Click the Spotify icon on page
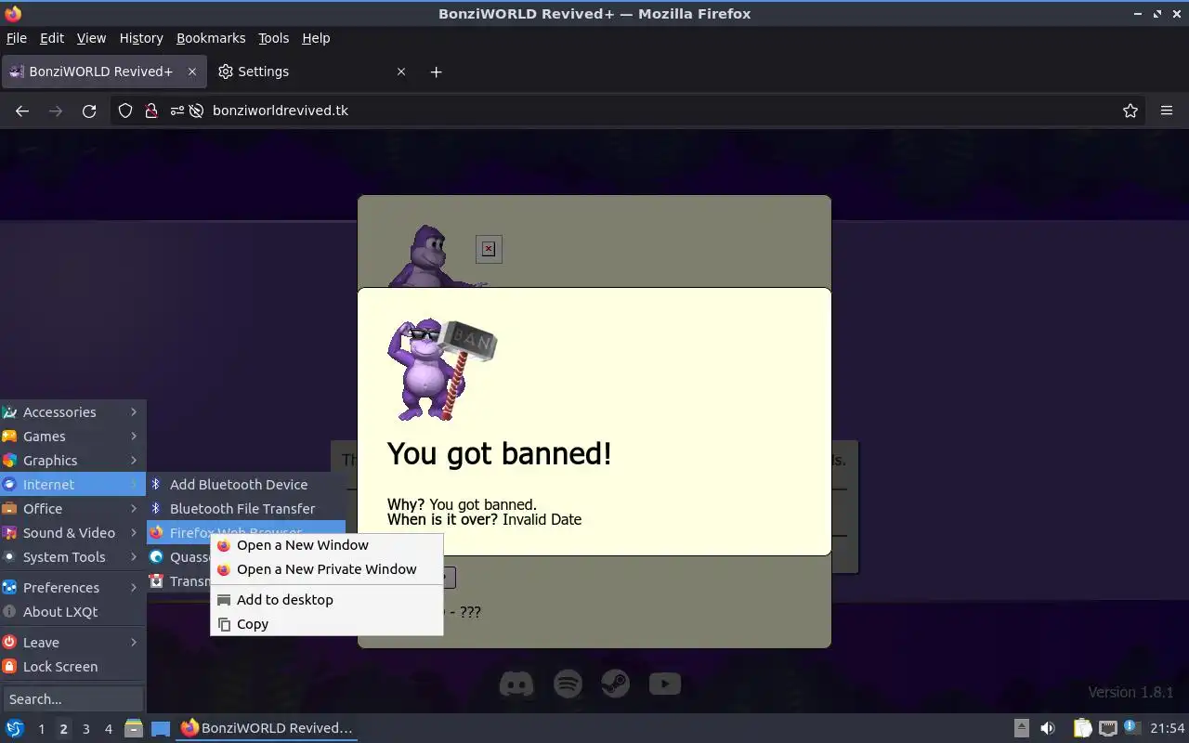 (568, 684)
